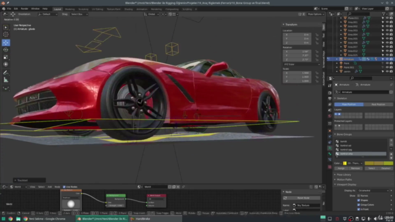The height and width of the screenshot is (222, 395).
Task: Switch to the Animation workspace tab
Action: click(142, 9)
